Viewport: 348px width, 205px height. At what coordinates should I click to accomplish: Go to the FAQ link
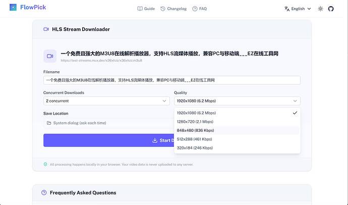[199, 9]
